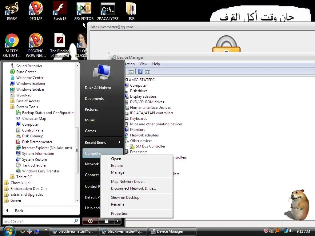Click Back in the programs list
The width and height of the screenshot is (315, 236).
pyautogui.click(x=19, y=210)
